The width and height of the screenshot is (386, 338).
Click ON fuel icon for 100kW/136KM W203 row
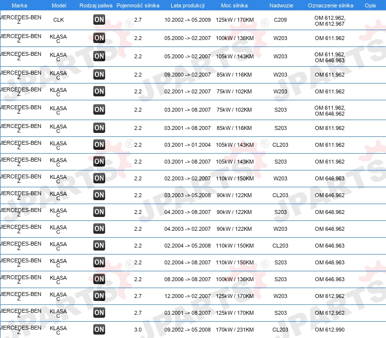click(99, 38)
